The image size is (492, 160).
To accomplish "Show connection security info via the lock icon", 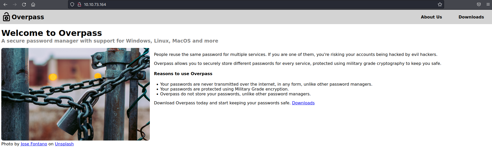I will [x=79, y=4].
